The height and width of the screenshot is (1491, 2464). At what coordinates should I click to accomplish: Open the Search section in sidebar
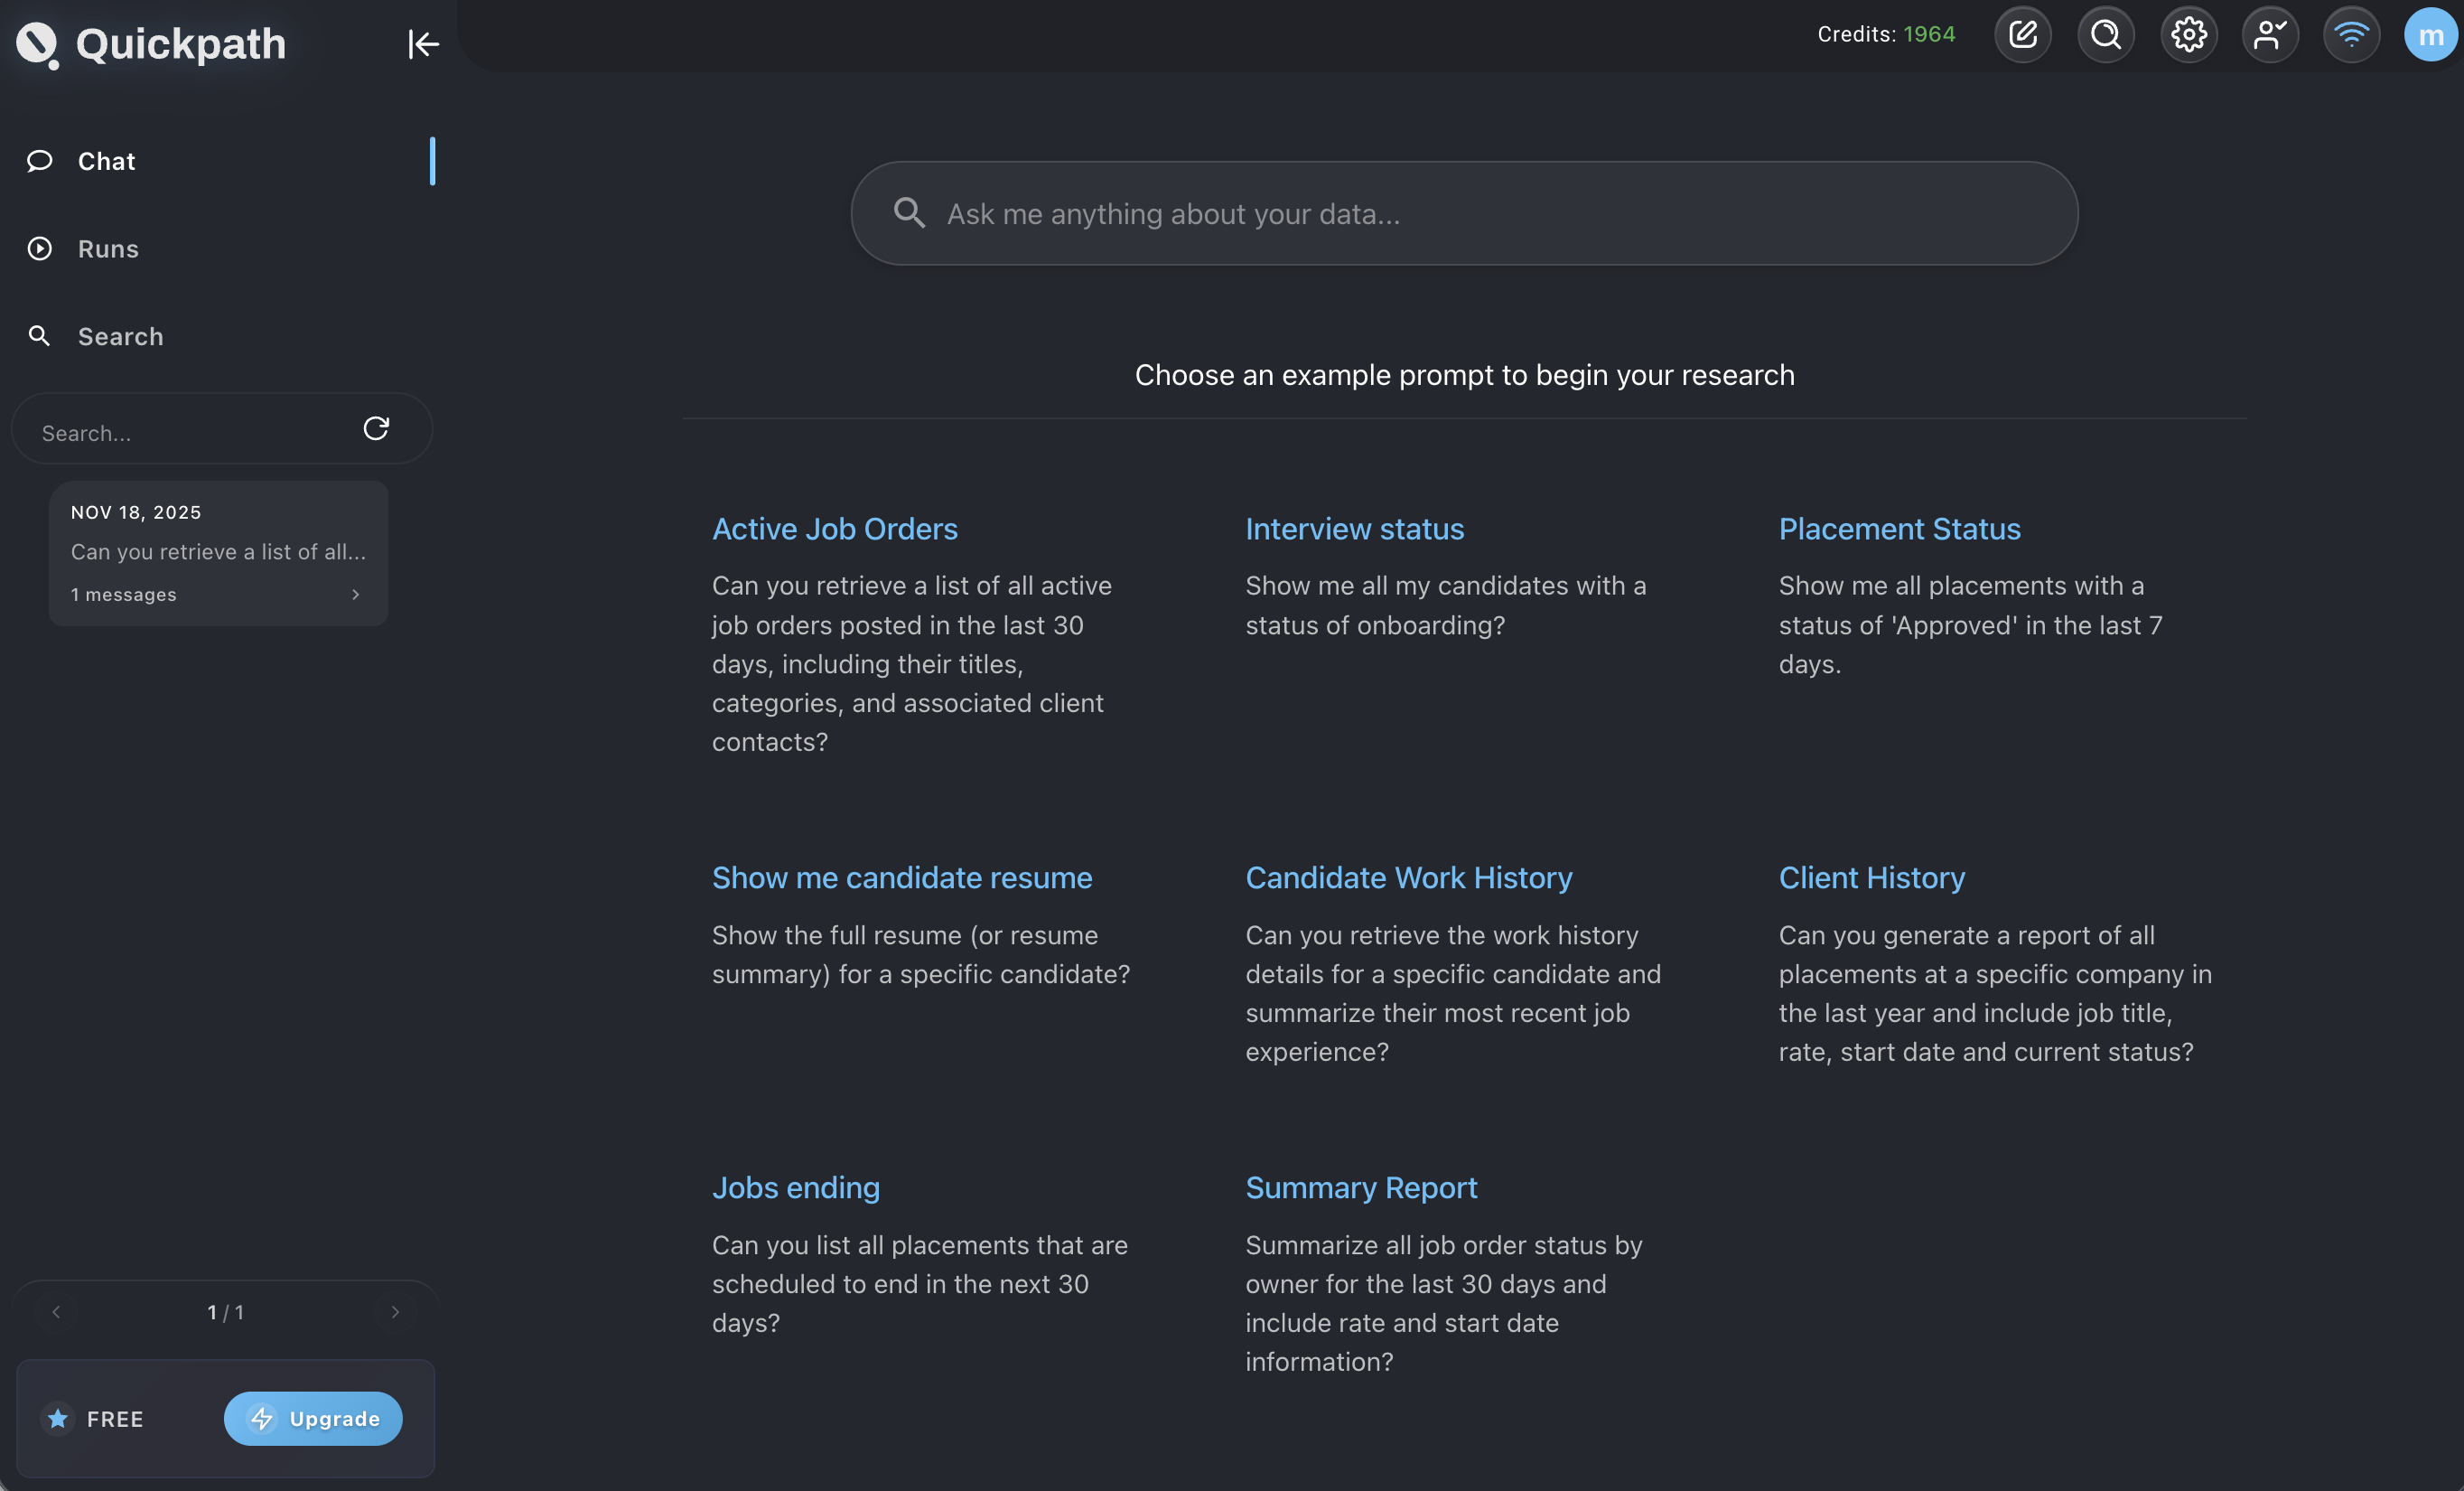pyautogui.click(x=120, y=336)
